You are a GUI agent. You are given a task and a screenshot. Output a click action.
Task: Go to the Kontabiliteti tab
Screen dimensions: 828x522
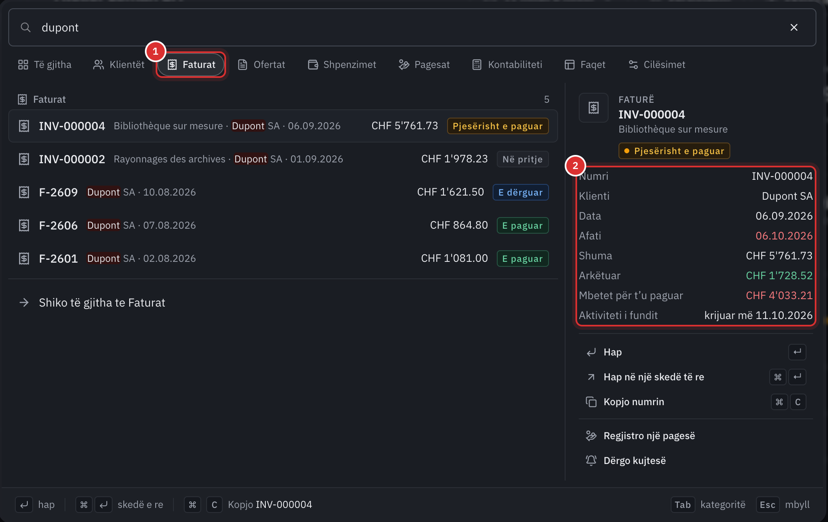coord(507,65)
